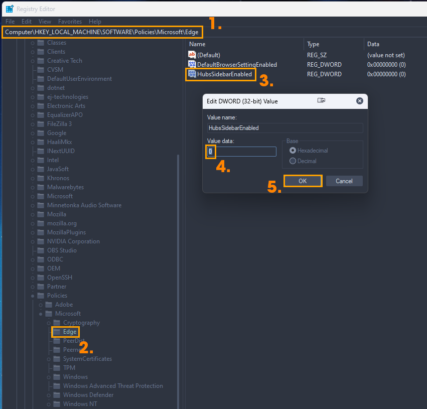Image resolution: width=427 pixels, height=409 pixels.
Task: Expand the NVIDIA Corporation tree node
Action: coord(33,241)
